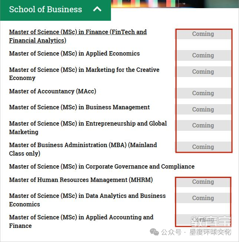239x242 pixels.
Task: Click the banner image at top
Action: coord(175,4)
